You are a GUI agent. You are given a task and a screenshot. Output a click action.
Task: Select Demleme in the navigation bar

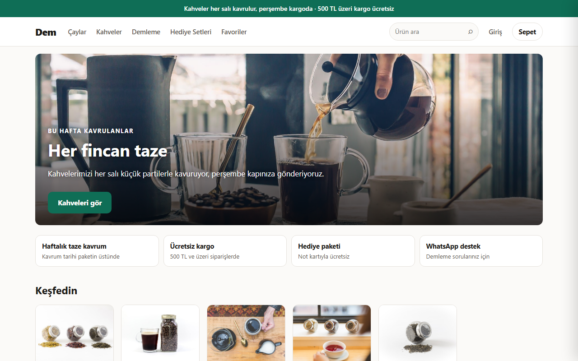pos(146,32)
